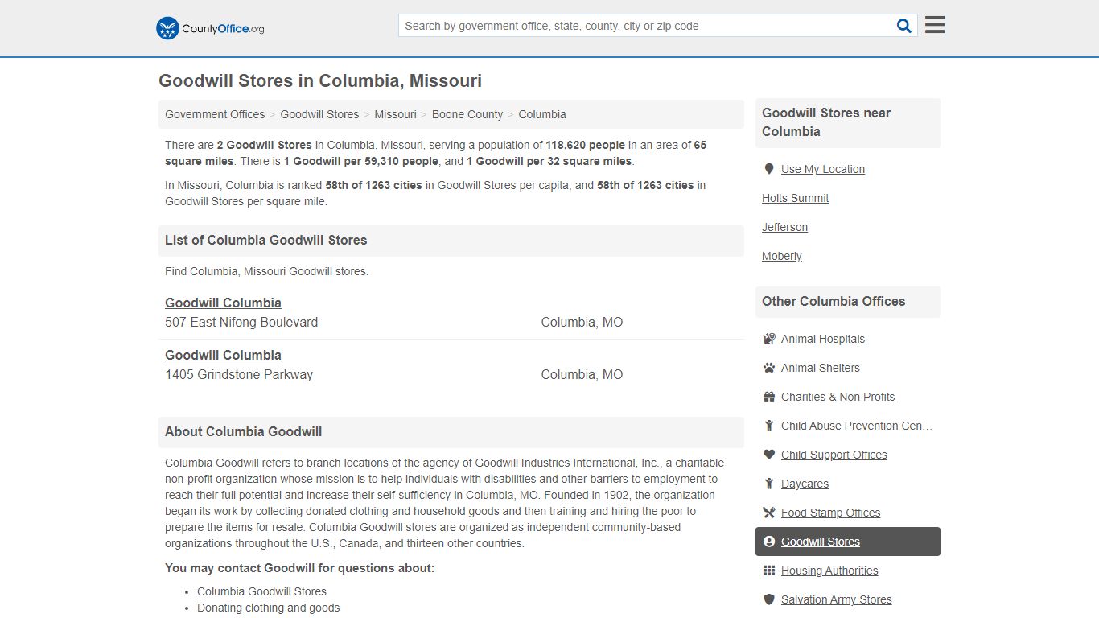Click the Animal Hospitals icon

[769, 339]
